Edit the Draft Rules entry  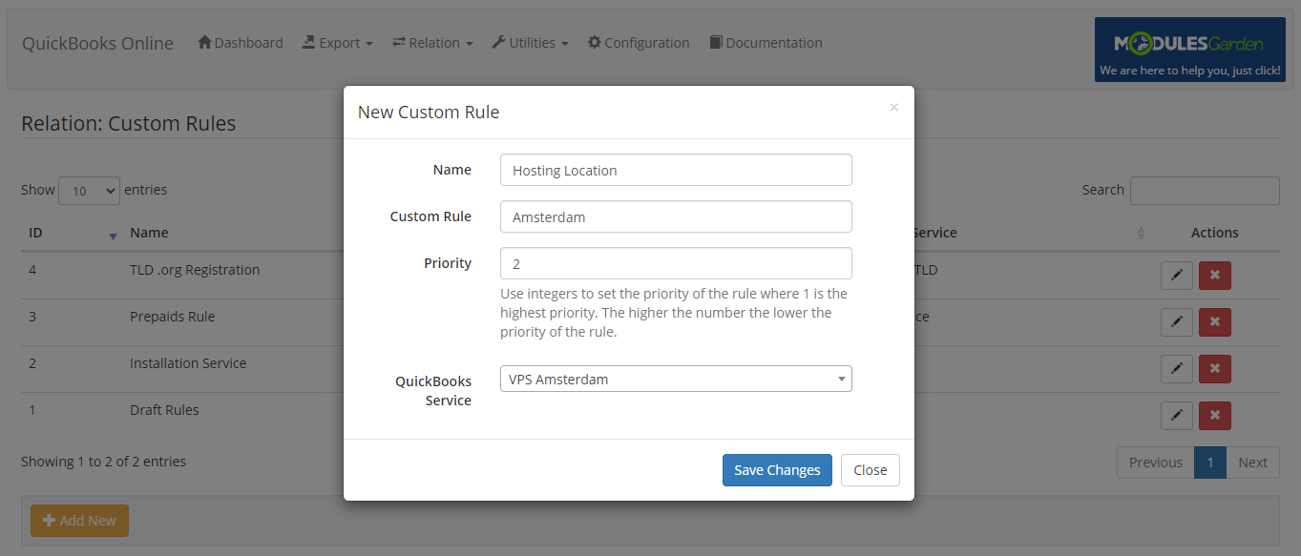[1176, 415]
